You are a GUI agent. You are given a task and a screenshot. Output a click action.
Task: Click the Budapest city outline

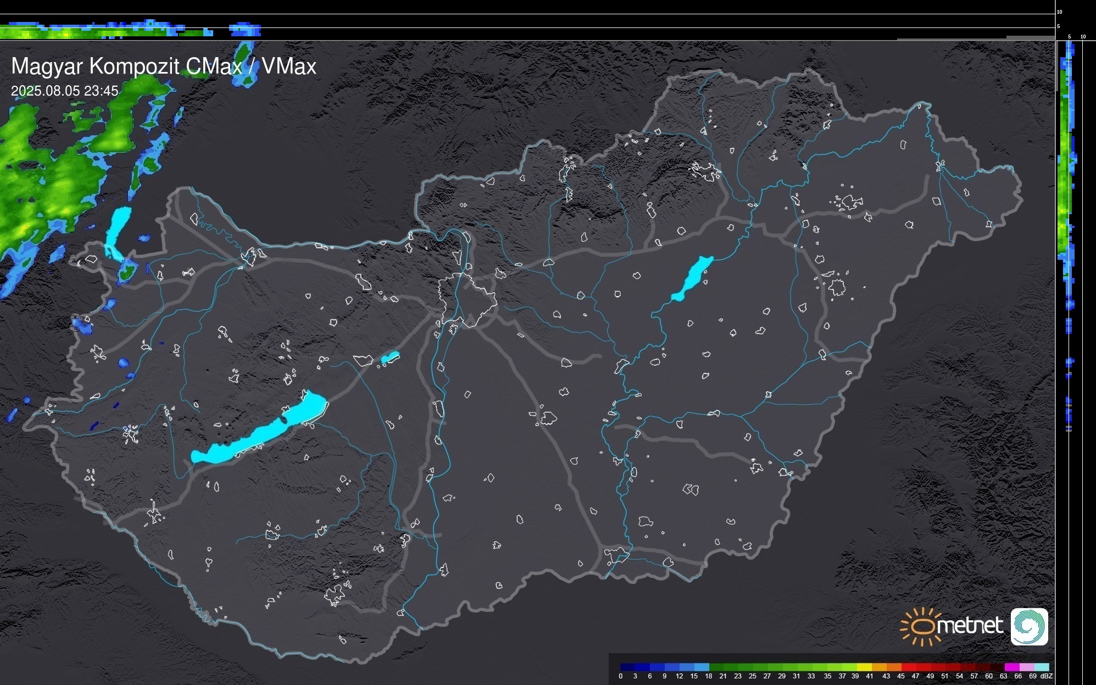point(467,299)
